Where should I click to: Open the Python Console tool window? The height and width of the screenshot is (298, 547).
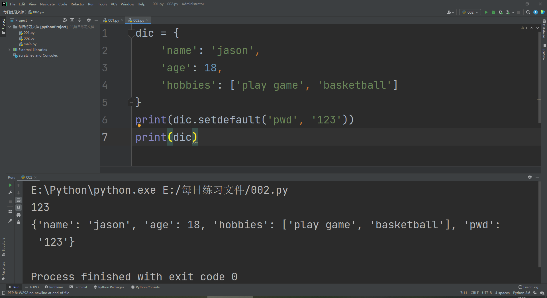pyautogui.click(x=145, y=287)
